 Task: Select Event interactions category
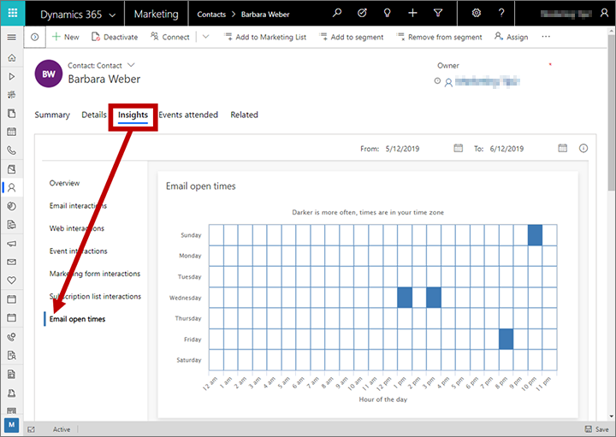[x=78, y=251]
